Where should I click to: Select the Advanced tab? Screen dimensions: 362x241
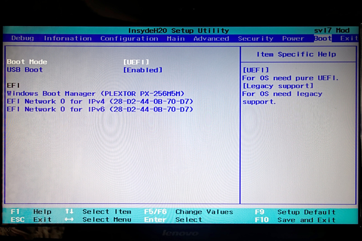211,38
